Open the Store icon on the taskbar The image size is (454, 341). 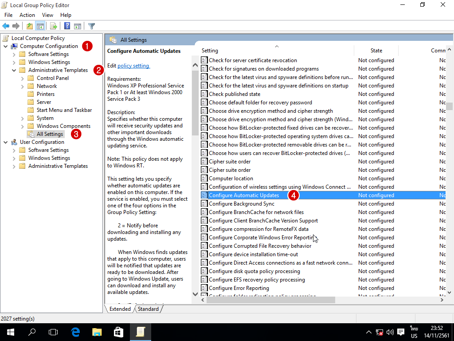[x=118, y=332]
